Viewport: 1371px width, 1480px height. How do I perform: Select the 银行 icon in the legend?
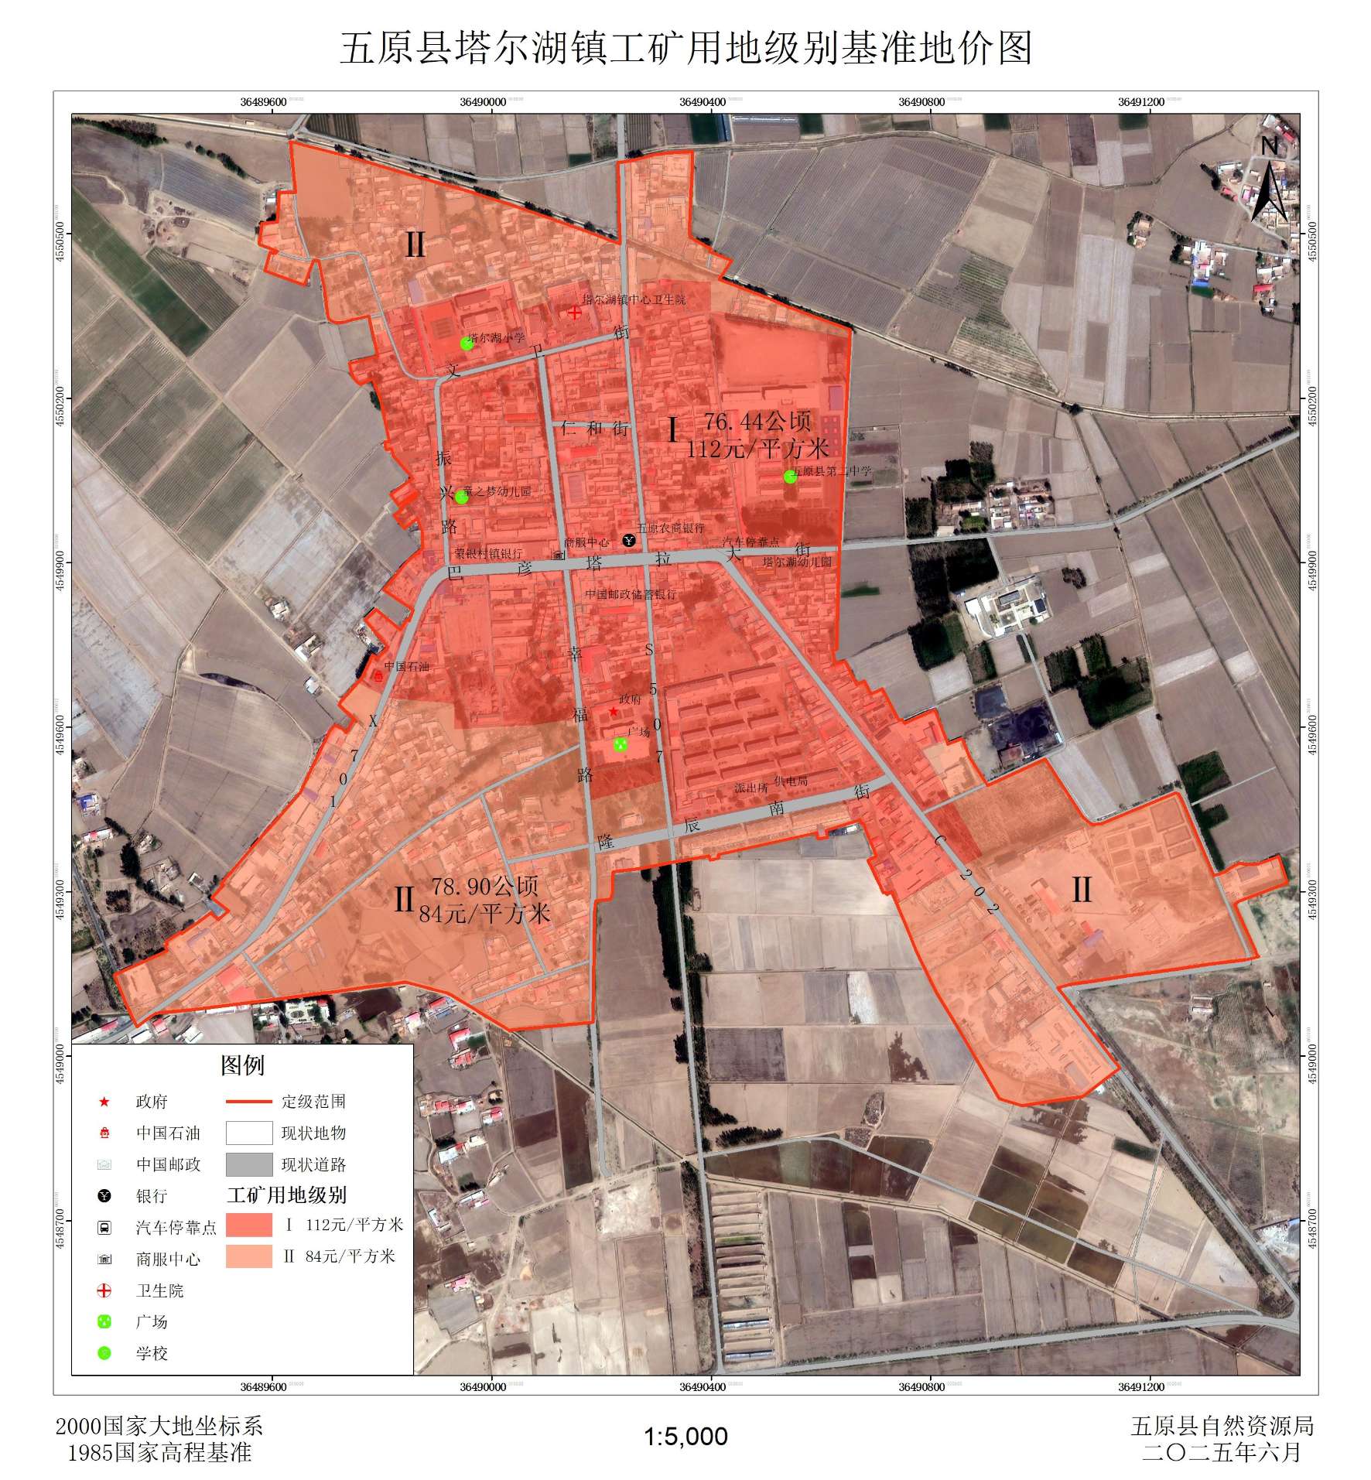[x=104, y=1196]
